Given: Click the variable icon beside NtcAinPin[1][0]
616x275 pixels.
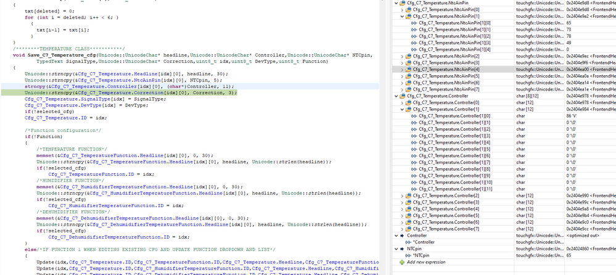Looking at the screenshot, I should click(x=414, y=23).
